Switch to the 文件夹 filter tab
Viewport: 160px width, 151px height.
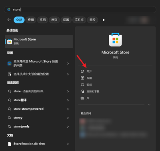pos(79,20)
